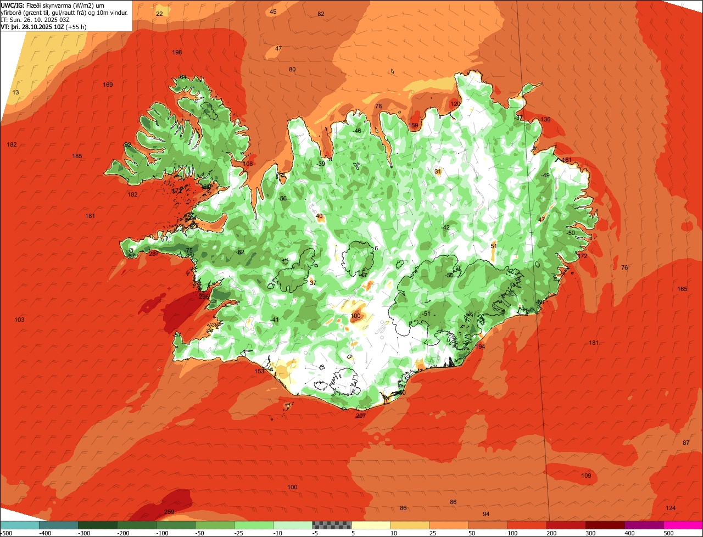The image size is (703, 537).
Task: Click the map value 124
Action: point(671,508)
